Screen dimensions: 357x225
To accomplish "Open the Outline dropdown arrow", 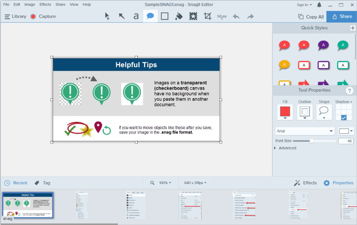I will coord(305,118).
